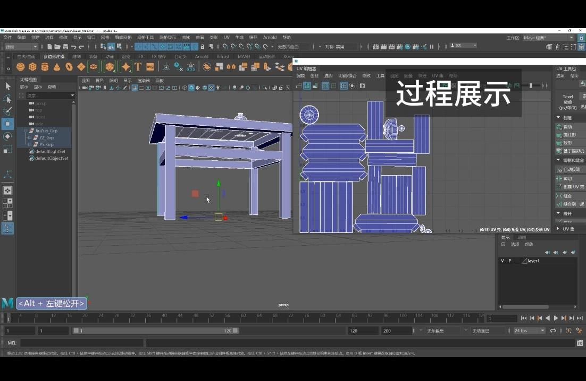Open the 24 fps frame rate dropdown
Viewport: 586px width, 381px height.
pyautogui.click(x=526, y=330)
